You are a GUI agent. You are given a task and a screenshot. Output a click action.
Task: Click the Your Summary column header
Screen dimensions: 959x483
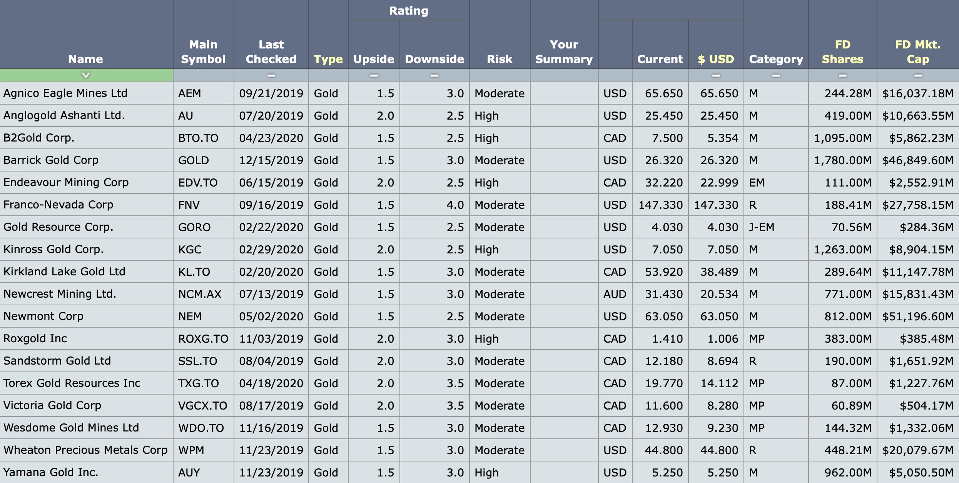pyautogui.click(x=564, y=52)
